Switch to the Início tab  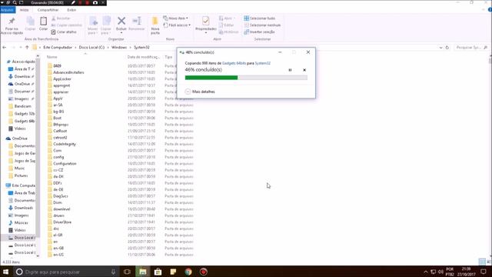click(x=24, y=10)
